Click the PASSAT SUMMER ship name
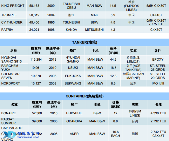Viewport: 169px width, 141px height. coord(8,121)
